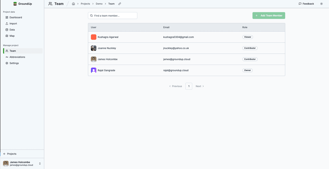Open the Data section

click(12, 30)
